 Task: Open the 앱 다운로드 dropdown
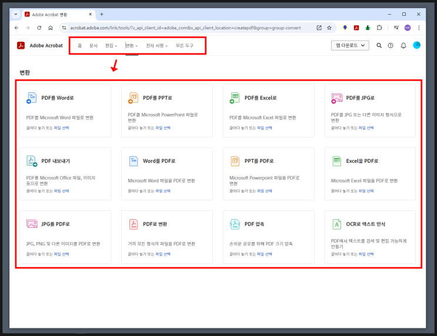[x=350, y=45]
